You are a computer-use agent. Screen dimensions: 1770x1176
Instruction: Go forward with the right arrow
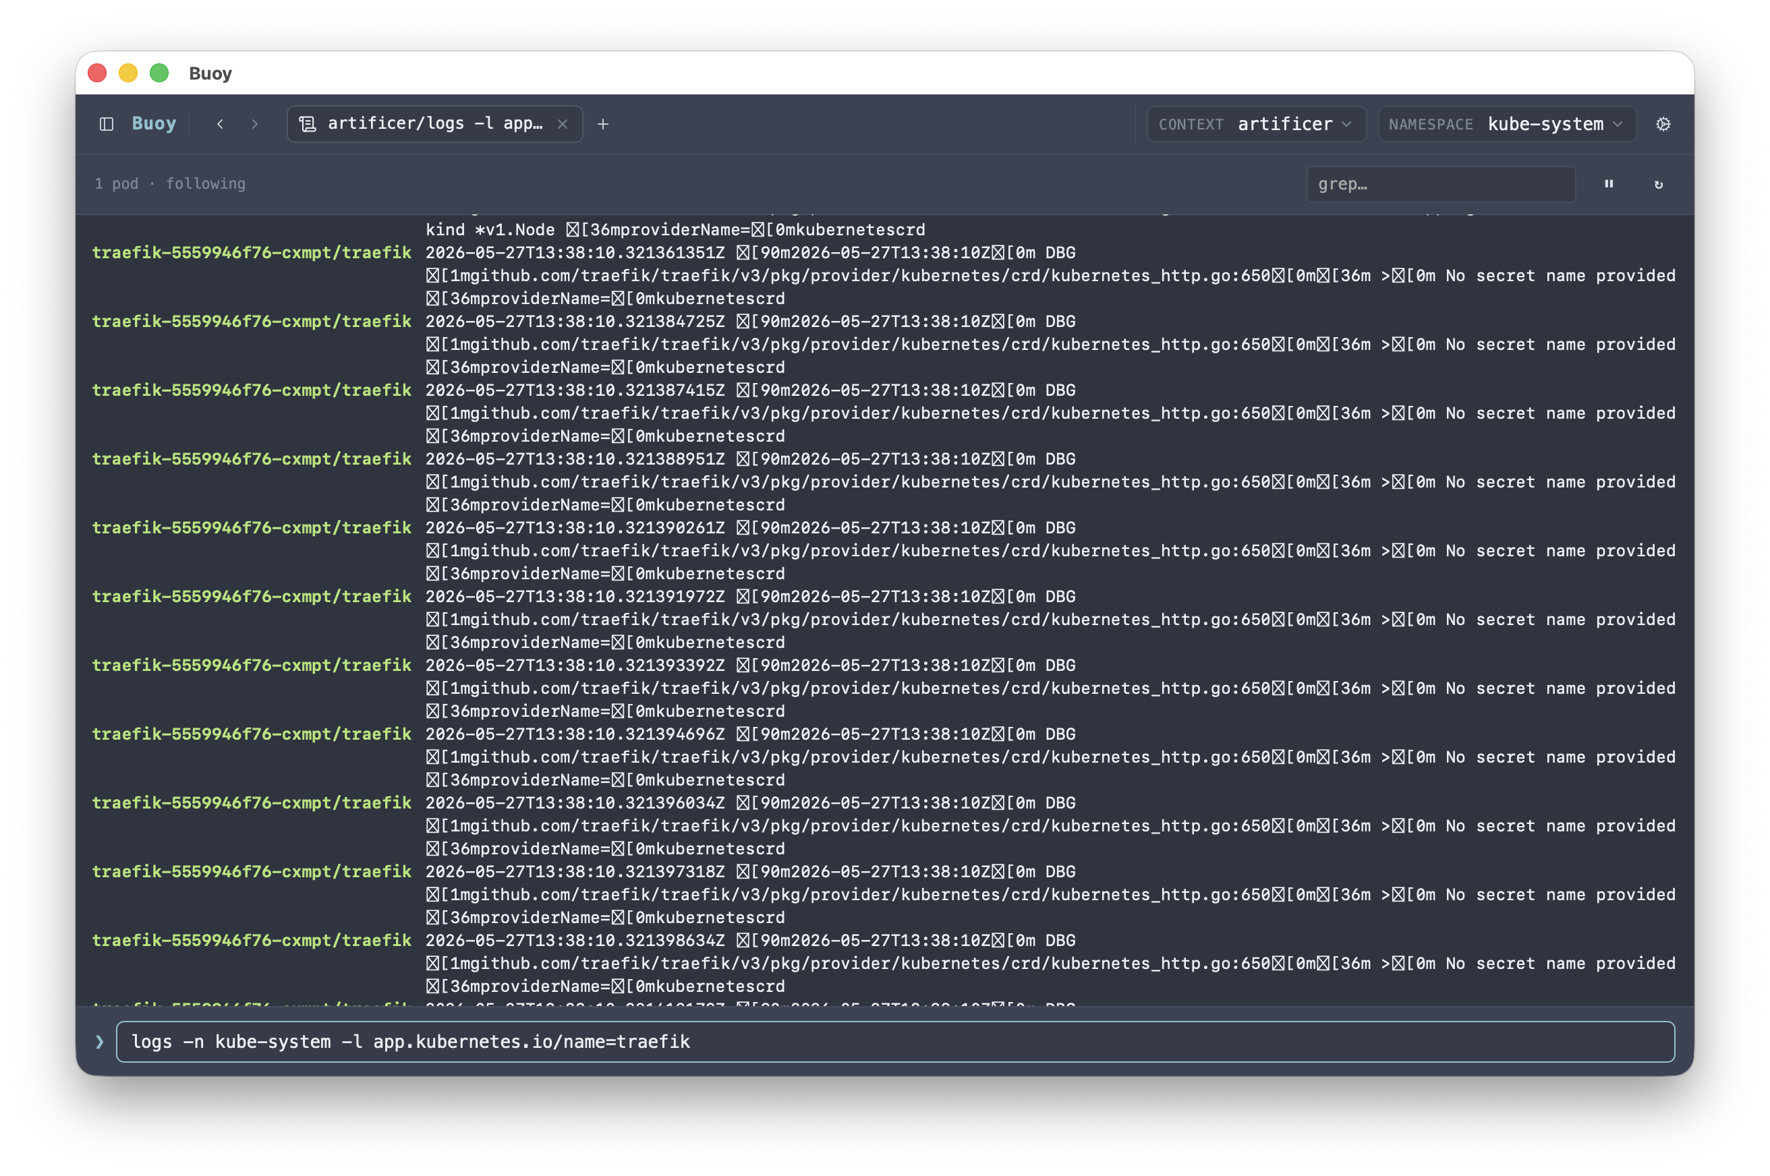255,124
